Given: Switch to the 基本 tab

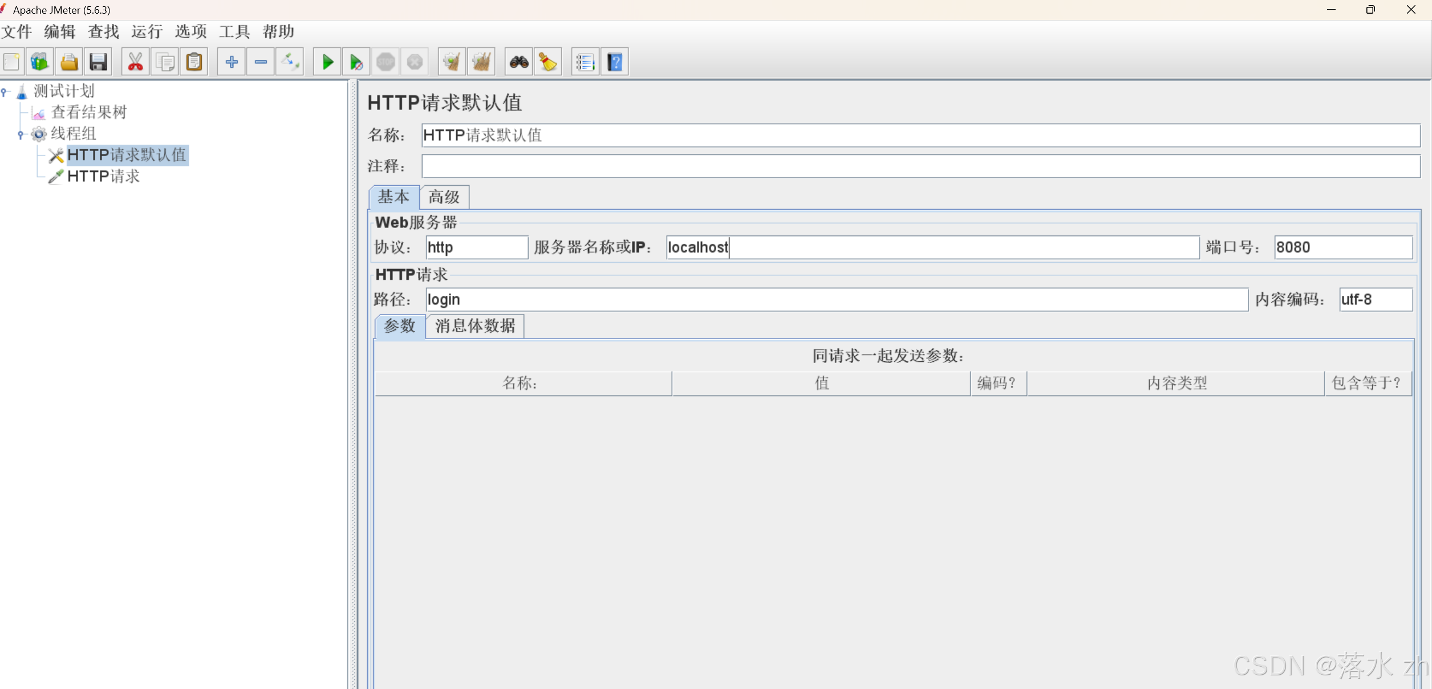Looking at the screenshot, I should tap(394, 197).
